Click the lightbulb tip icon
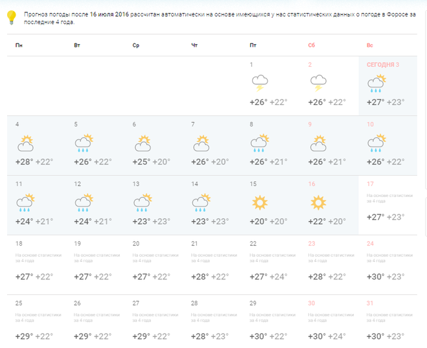Screen dimensions: 427x348 (x=11, y=17)
